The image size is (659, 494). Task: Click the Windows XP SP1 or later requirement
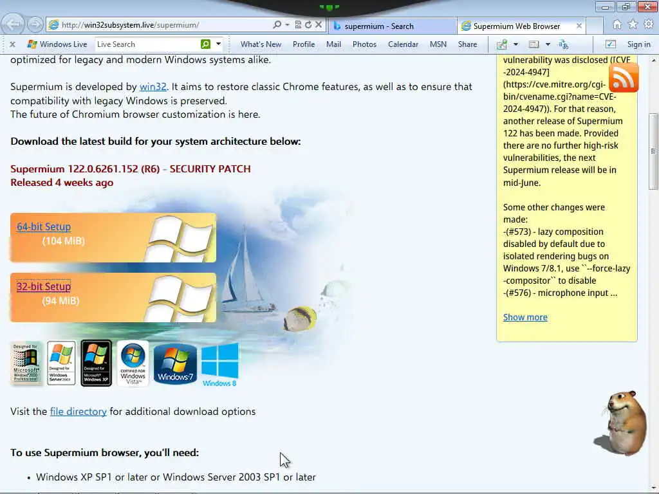tap(176, 477)
